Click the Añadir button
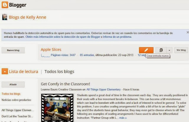The image size is (189, 122). [13, 85]
